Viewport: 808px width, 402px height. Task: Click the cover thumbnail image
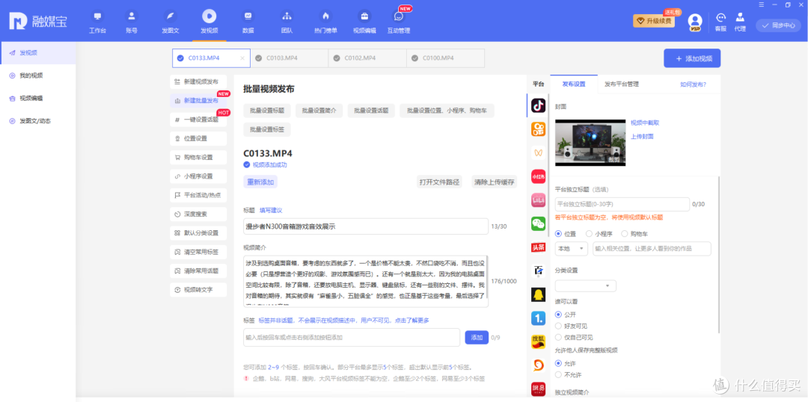coord(590,142)
